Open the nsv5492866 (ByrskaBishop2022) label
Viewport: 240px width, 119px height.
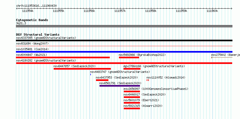point(142,55)
